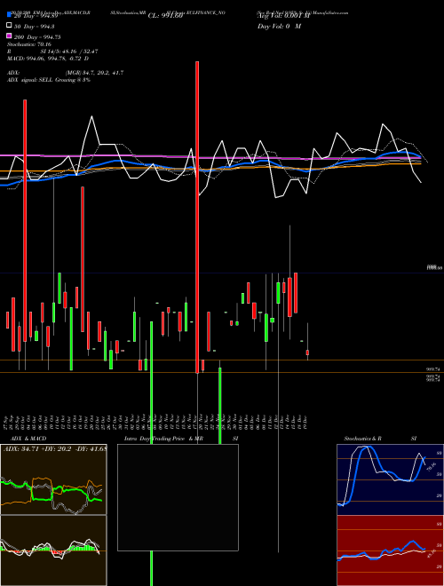The width and height of the screenshot is (444, 586).
Task: Click the 'MACD: 994.06, 994.78, -0.72' line
Action: [x=45, y=59]
